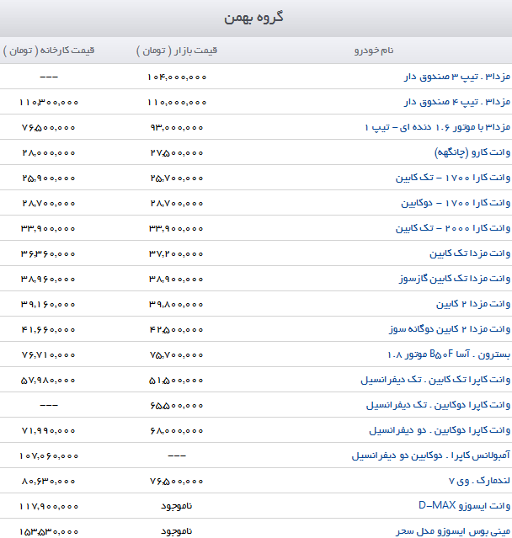Select market price ۱۱۰,۰۰۰,۰۰۰
Image resolution: width=512 pixels, height=538 pixels.
point(177,102)
